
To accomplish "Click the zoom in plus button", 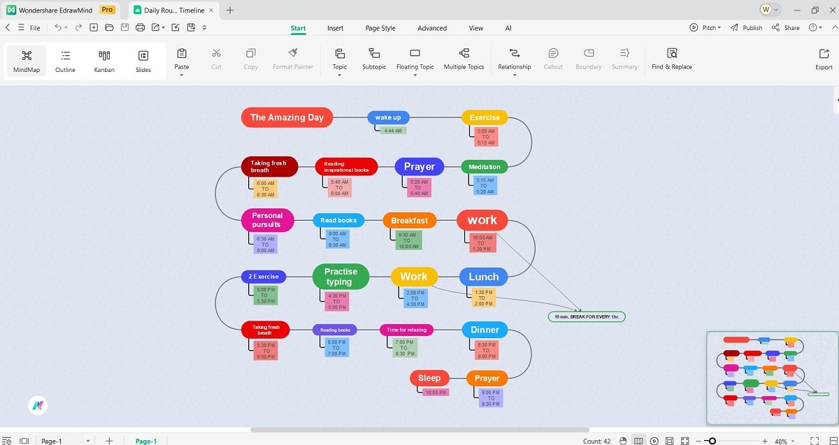I will [765, 441].
